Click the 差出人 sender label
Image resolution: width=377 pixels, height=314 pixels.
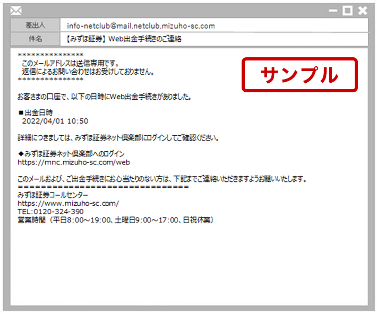tap(35, 25)
